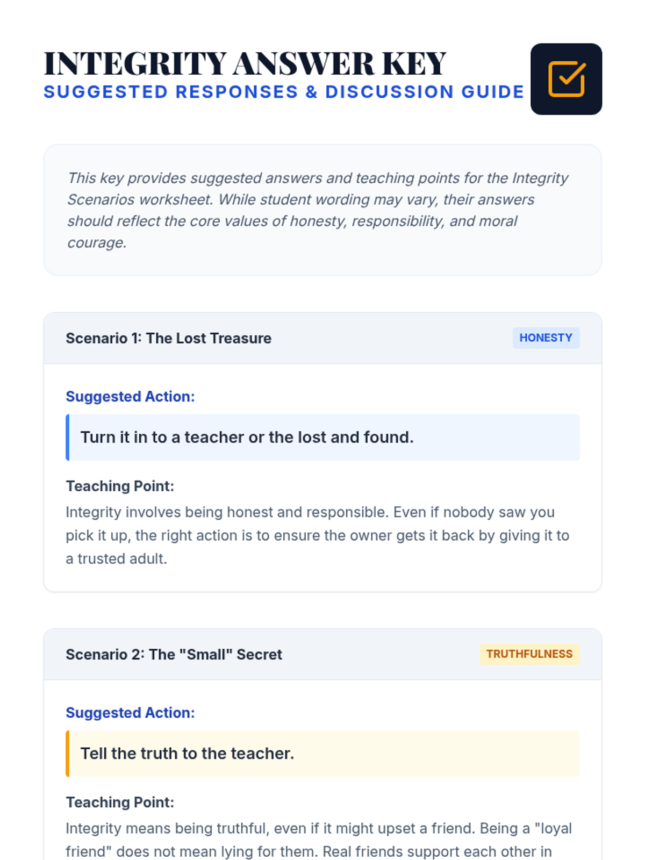Click the phrase "a trusted adult." in Scenario 1
The image size is (645, 860).
coord(116,559)
